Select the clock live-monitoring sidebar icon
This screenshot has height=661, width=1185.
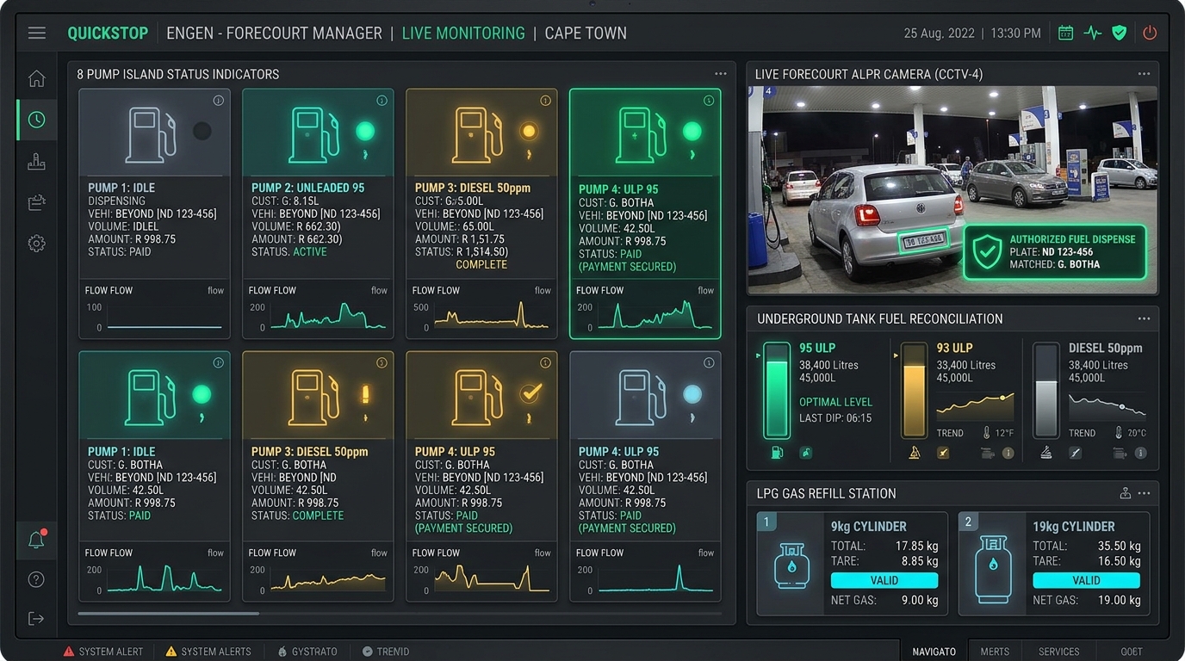pyautogui.click(x=36, y=120)
